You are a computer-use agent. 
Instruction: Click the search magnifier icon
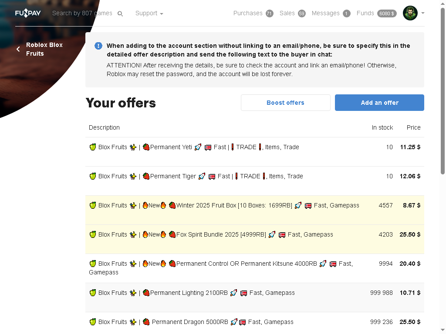coord(120,13)
